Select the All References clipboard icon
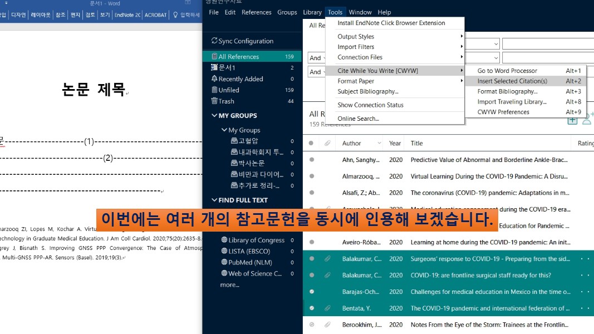 (214, 56)
